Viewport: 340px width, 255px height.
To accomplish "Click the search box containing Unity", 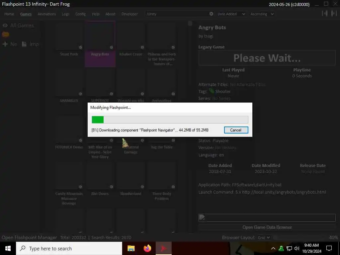I will click(x=177, y=14).
